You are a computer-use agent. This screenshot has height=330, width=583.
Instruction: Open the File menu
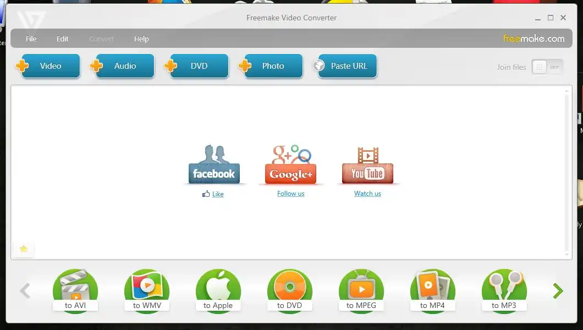pos(31,39)
